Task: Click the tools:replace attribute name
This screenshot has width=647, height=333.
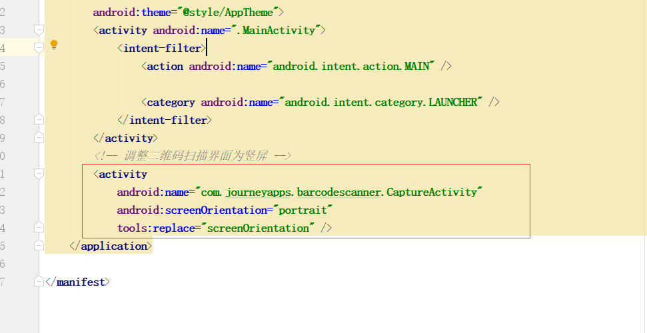Action: (x=156, y=228)
